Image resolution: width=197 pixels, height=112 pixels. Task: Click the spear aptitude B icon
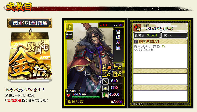[x=106, y=67]
